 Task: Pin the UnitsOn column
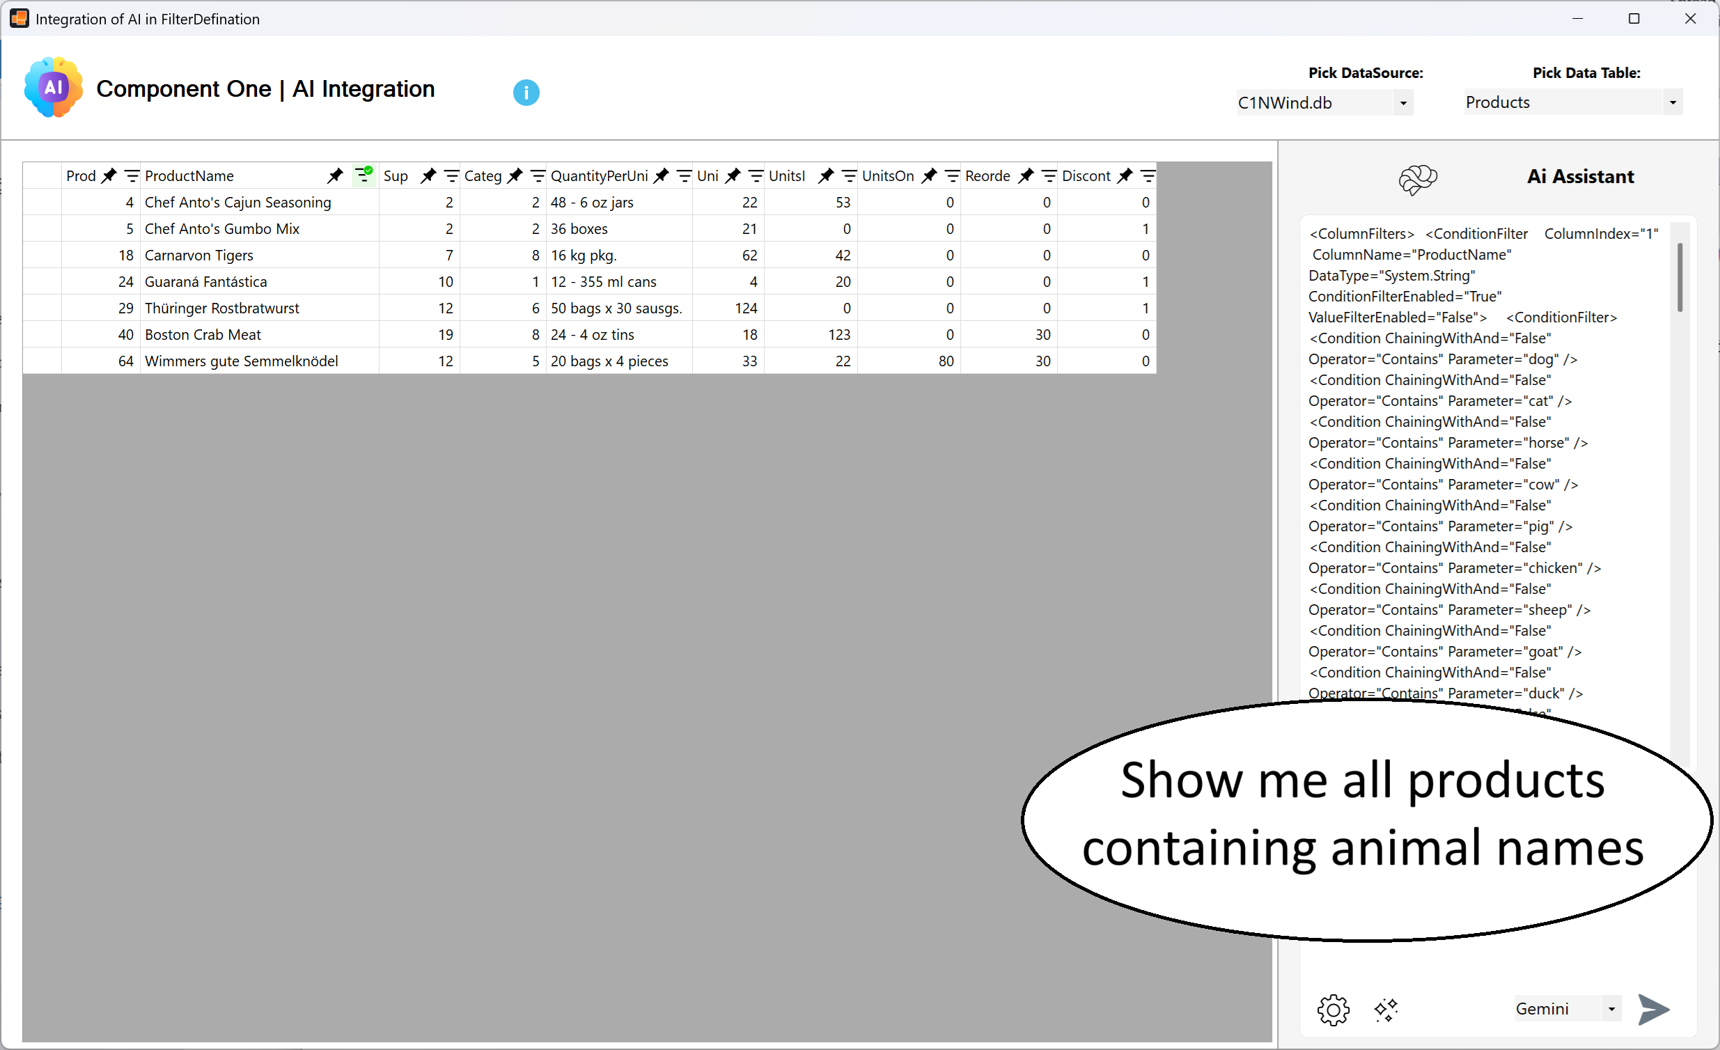[x=929, y=176]
